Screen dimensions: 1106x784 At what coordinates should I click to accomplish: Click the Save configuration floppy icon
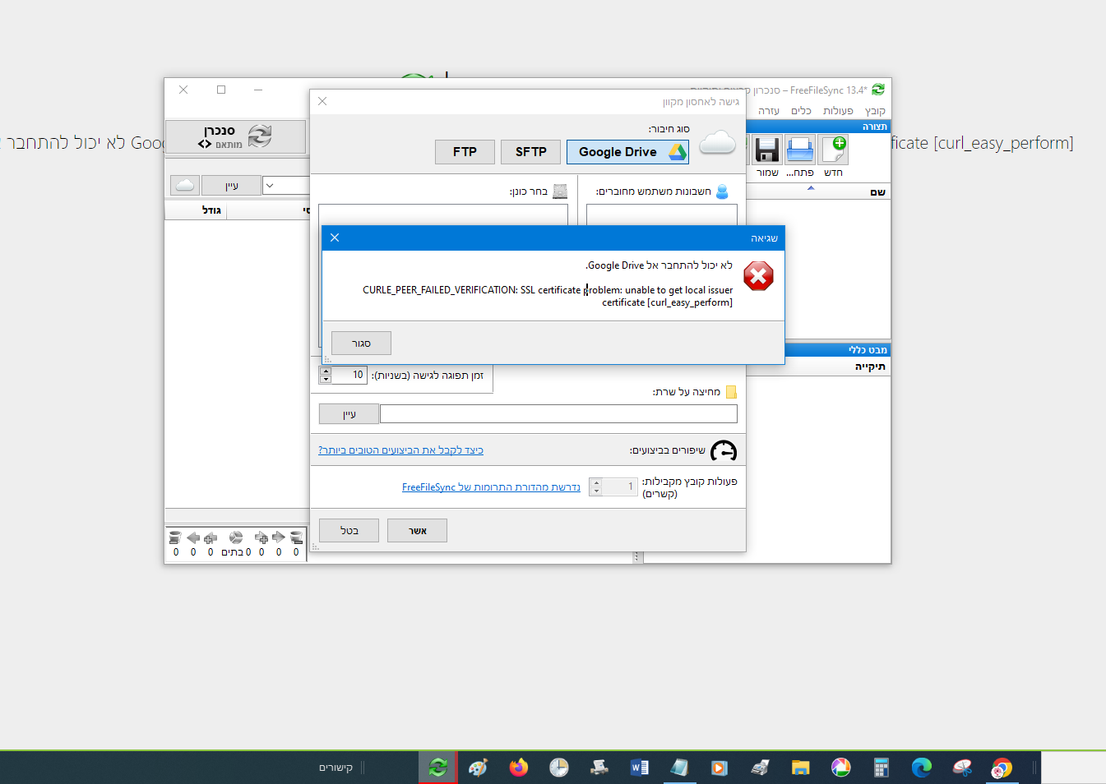[767, 150]
